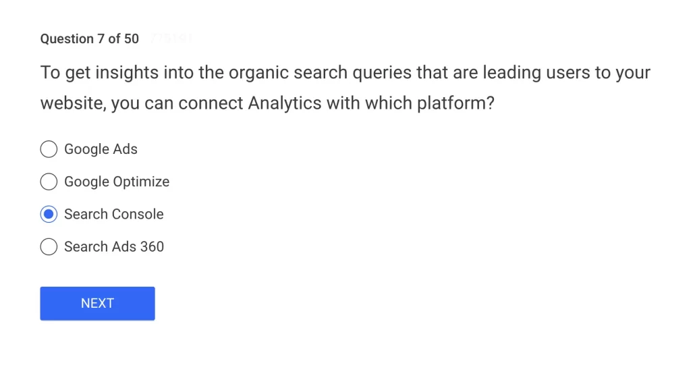Image resolution: width=691 pixels, height=382 pixels.
Task: Choose the Google Optimize radio circle
Action: (x=49, y=182)
